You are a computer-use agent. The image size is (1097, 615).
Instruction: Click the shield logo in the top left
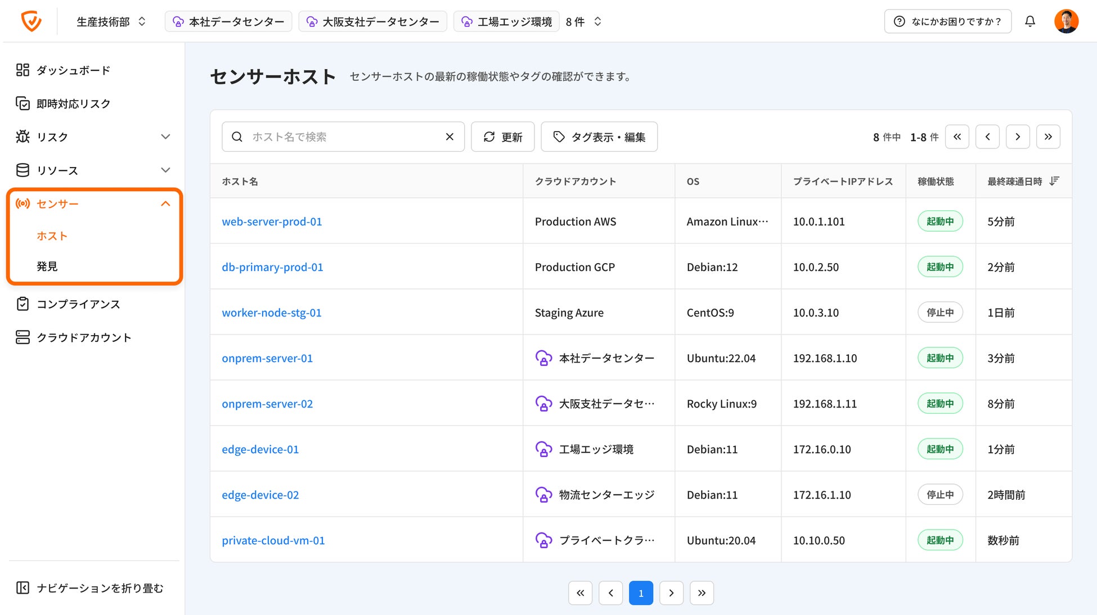pyautogui.click(x=31, y=21)
